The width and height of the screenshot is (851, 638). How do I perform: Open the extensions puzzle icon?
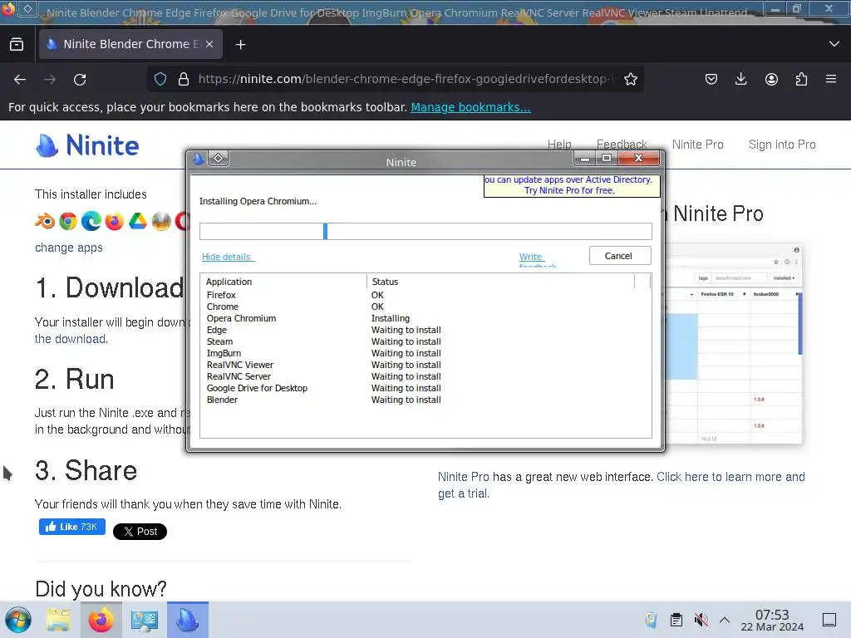801,79
